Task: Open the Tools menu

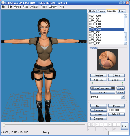Action: pos(44,7)
